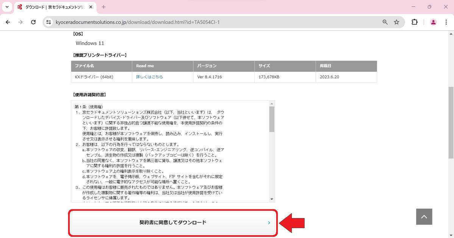
Task: Click the license box scroll-down arrow
Action: tap(272, 199)
